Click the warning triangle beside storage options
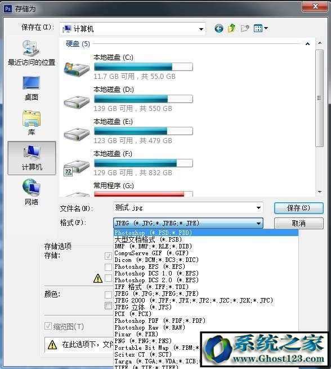The width and height of the screenshot is (331, 369). [98, 278]
